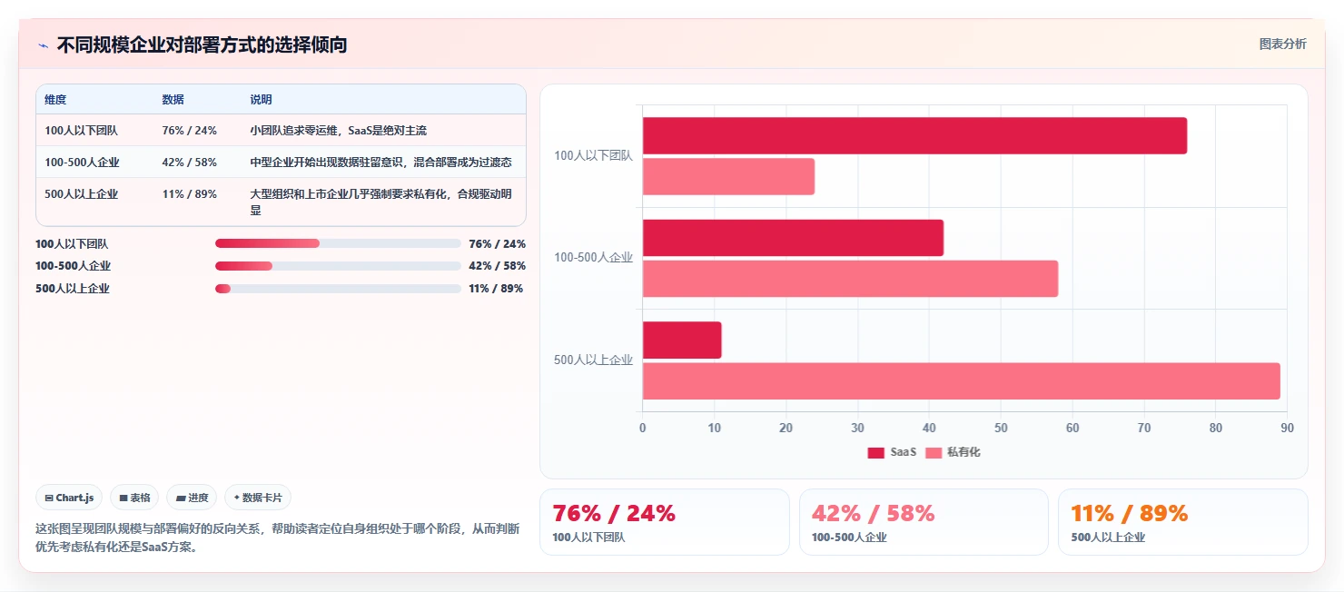Select the 表格 tag chip
Viewport: 1344px width, 592px height.
(133, 498)
